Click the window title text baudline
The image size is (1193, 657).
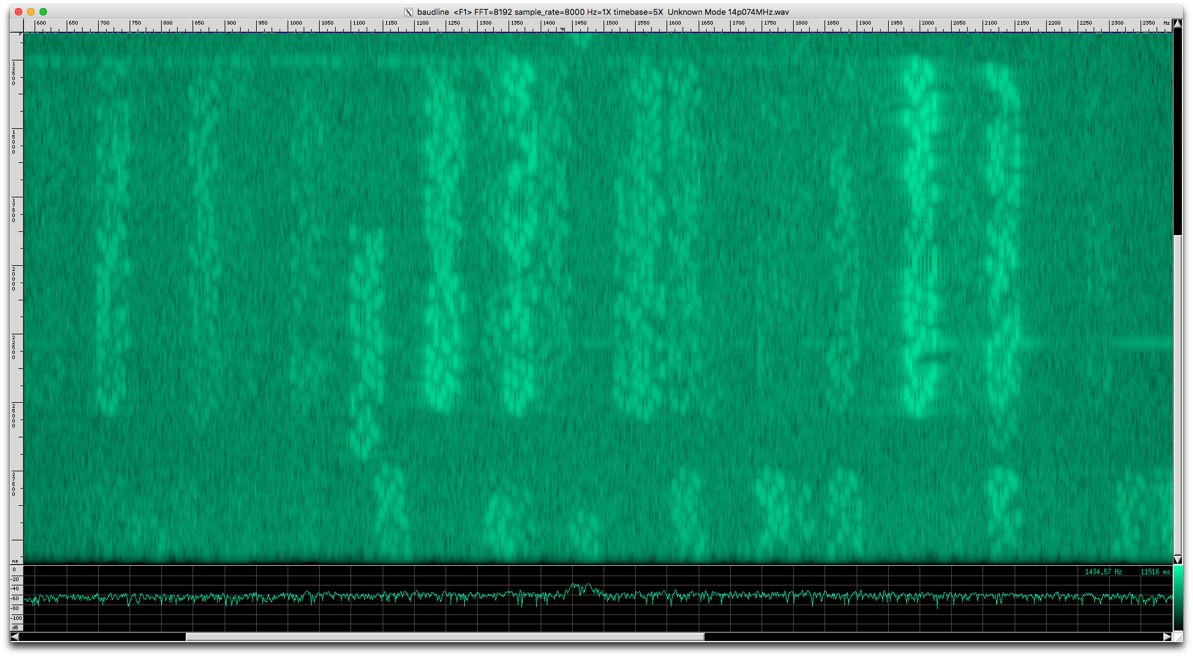(433, 12)
